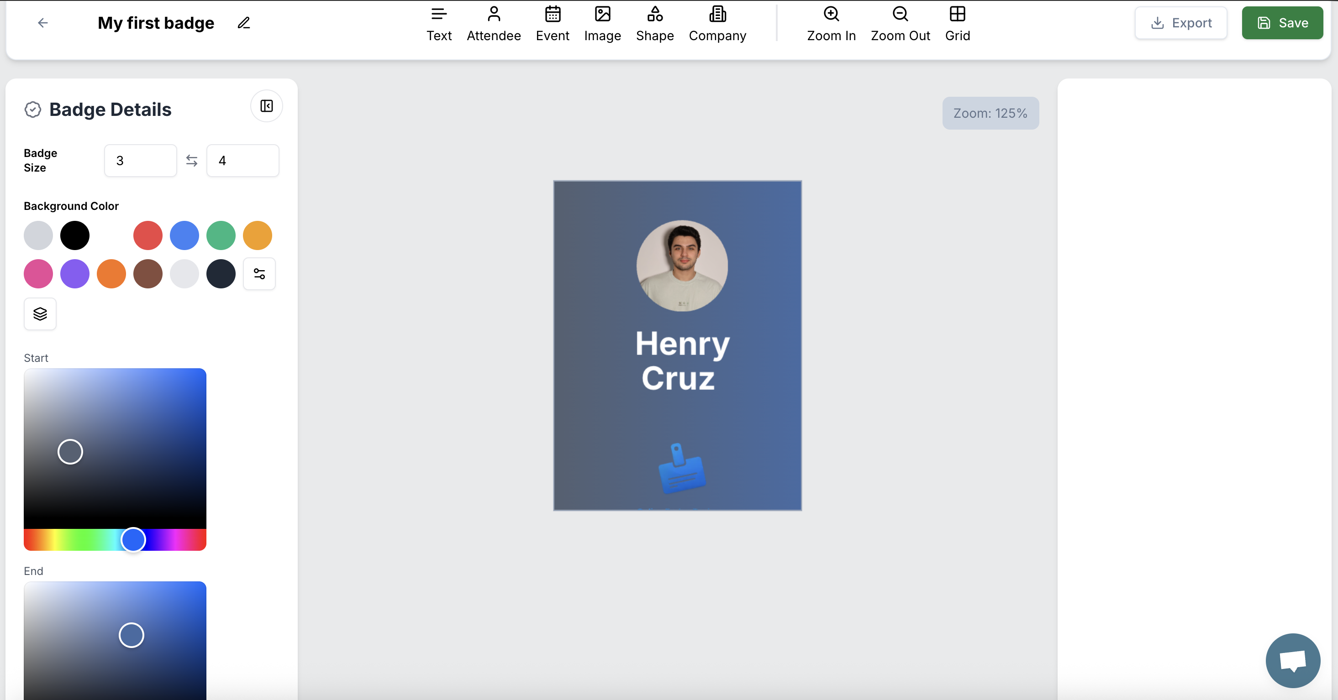Move the hue slider under the Start gradient
1338x700 pixels.
(x=133, y=540)
